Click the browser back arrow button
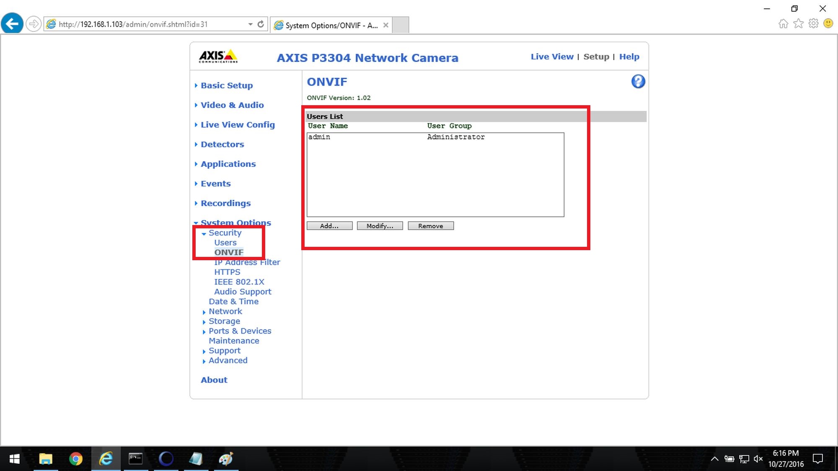 (x=12, y=24)
